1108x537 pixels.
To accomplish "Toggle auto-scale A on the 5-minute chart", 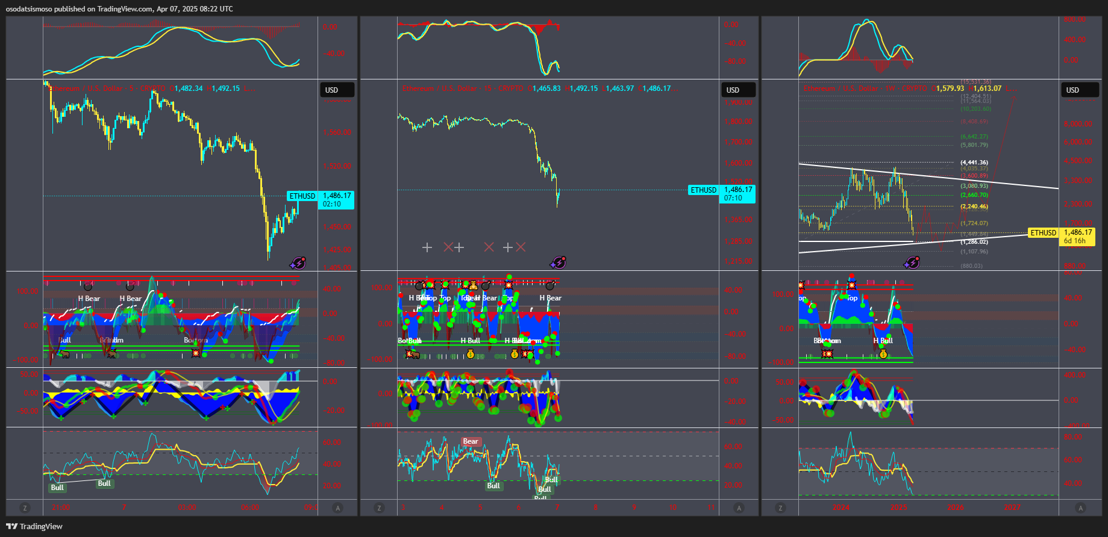I will click(x=337, y=508).
